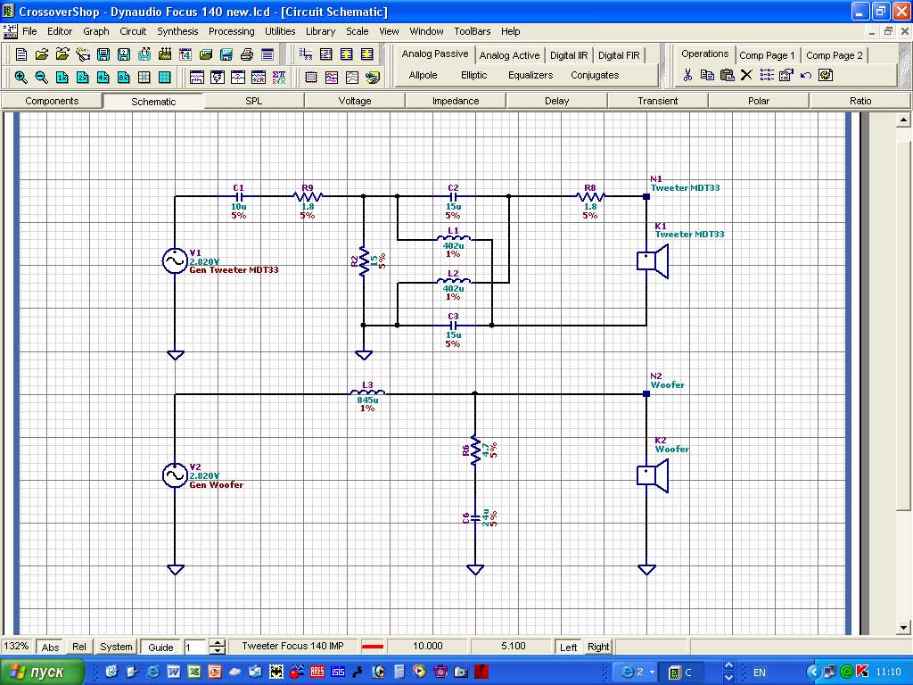
Task: Click the Undo arrow icon
Action: (x=806, y=75)
